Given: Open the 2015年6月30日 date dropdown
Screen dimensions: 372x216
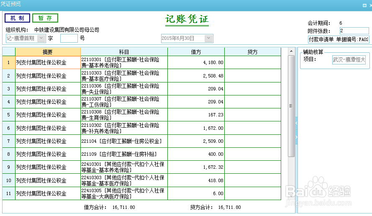Looking at the screenshot, I should coord(208,38).
